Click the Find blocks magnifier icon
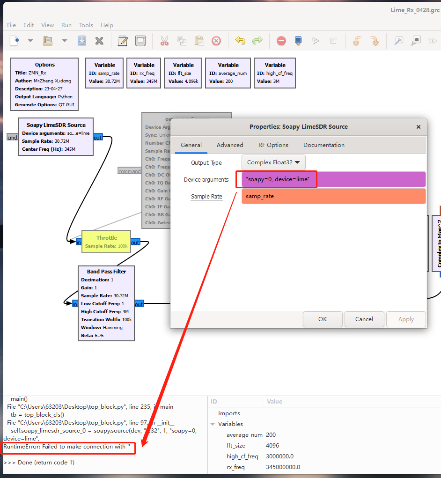Viewport: 441px width, 478px height. pyautogui.click(x=398, y=41)
